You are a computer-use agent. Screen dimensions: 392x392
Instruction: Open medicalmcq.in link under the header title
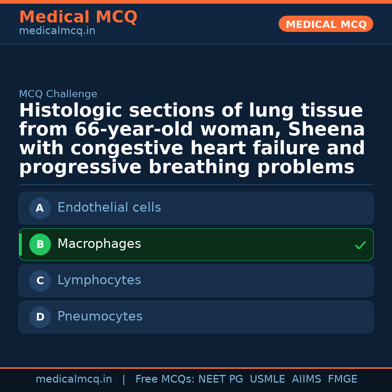[57, 31]
